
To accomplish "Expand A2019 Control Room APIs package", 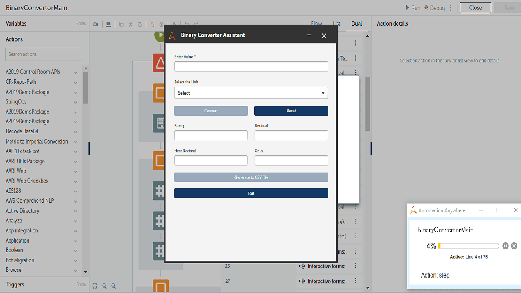I will 75,72.
